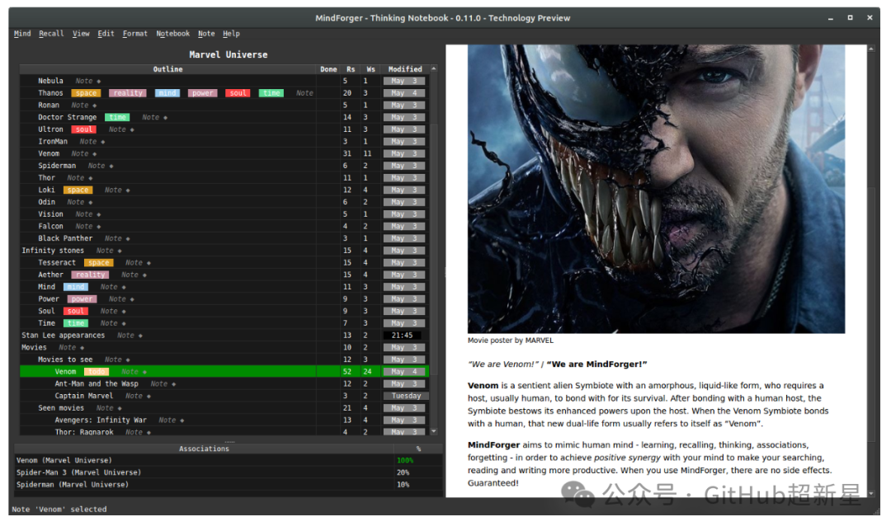Click the space tag on Loki

point(78,190)
